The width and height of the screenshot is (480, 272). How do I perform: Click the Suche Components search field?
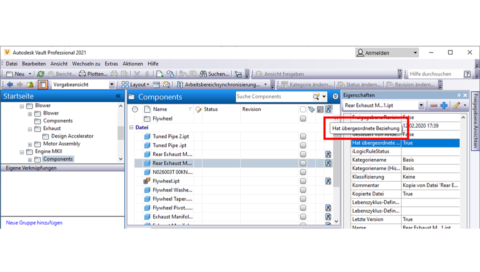click(274, 97)
